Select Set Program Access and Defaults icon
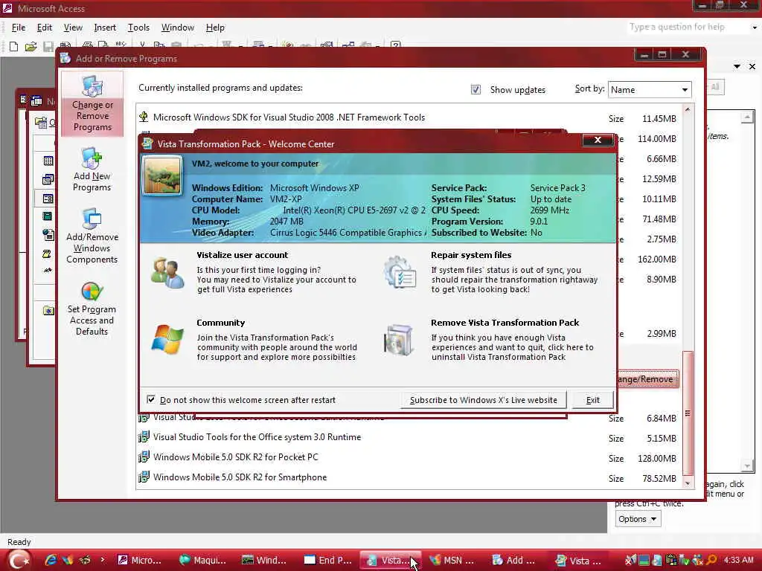762x571 pixels. (92, 309)
